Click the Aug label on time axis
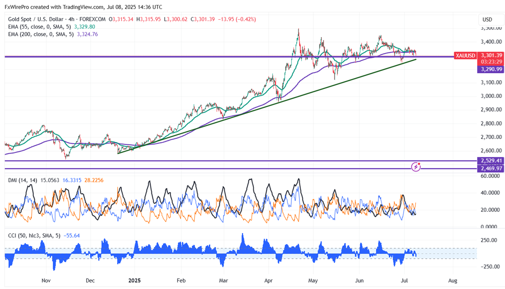This screenshot has height=289, width=505. pyautogui.click(x=453, y=281)
